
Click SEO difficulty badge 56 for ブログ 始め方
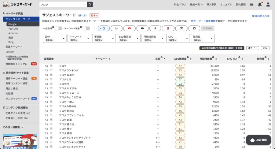tap(180, 111)
